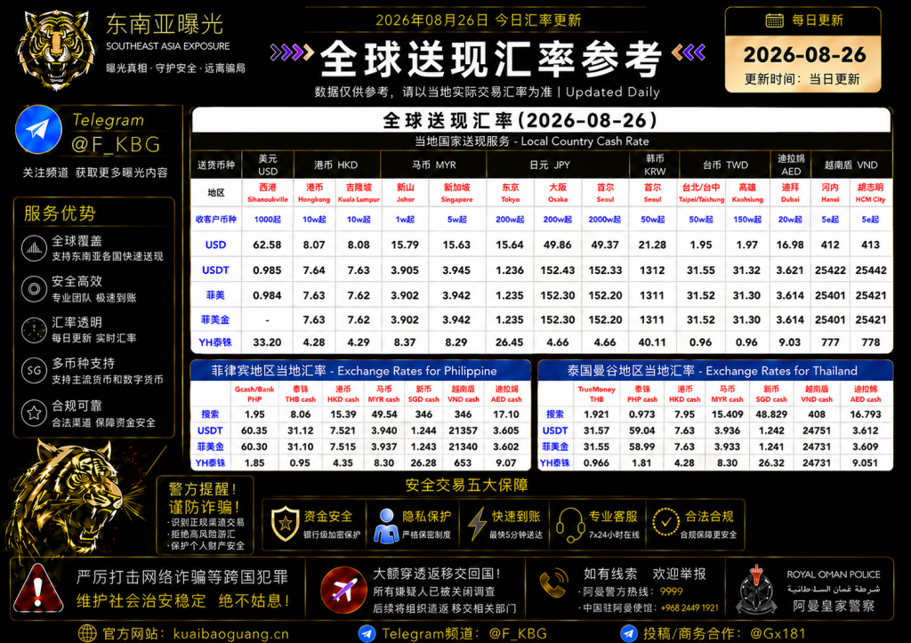Click the tiger head logo at top left
The image size is (911, 643).
point(56,50)
